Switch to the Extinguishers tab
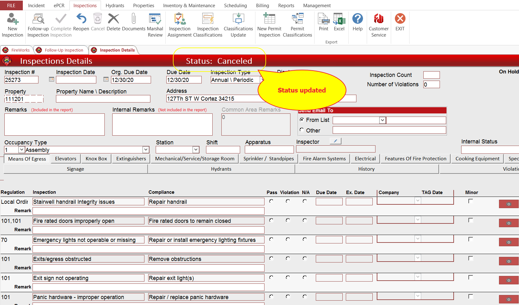The width and height of the screenshot is (519, 305). point(131,159)
